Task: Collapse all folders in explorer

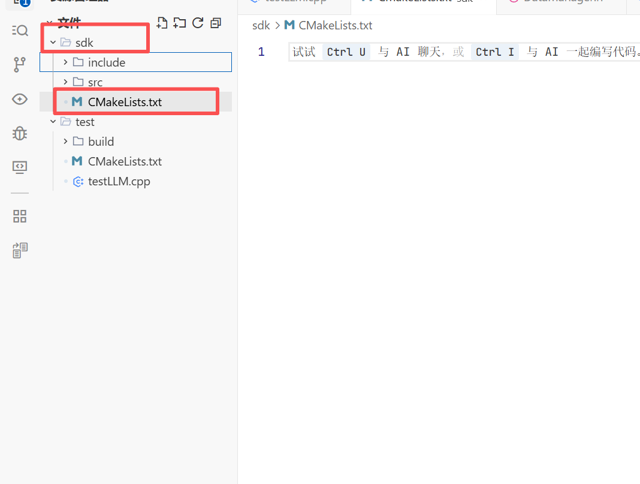Action: point(216,23)
